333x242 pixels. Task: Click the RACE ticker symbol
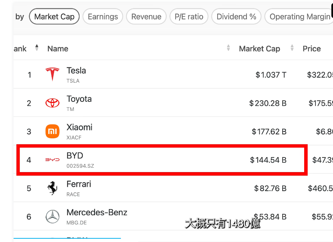[x=73, y=194]
